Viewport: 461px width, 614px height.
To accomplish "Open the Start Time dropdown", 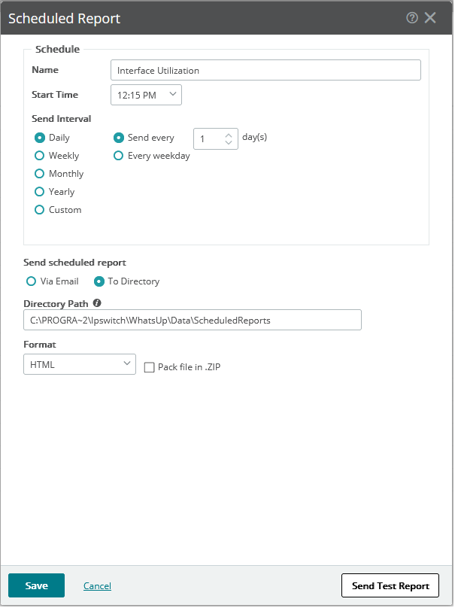I will click(x=146, y=95).
